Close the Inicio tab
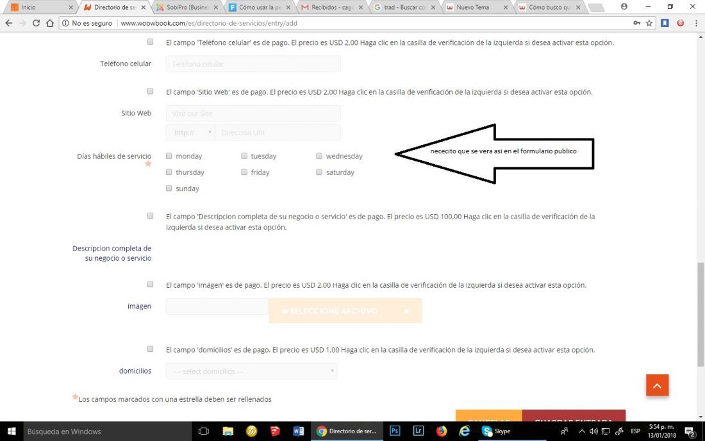Viewport: 705px width, 441px height. 70,7
